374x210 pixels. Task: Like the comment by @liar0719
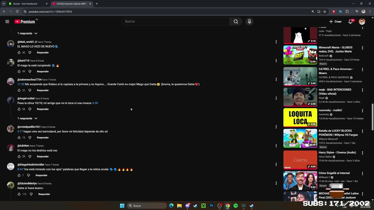pyautogui.click(x=19, y=71)
